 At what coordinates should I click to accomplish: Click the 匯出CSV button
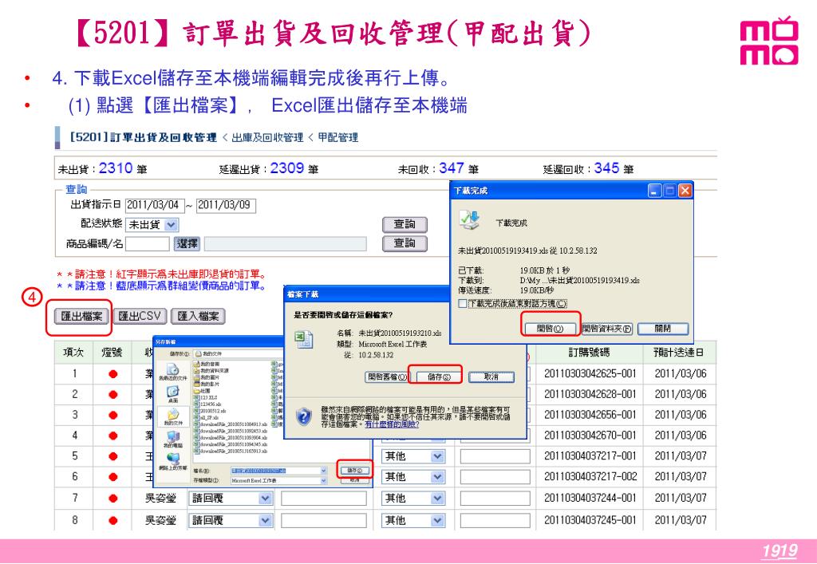coord(140,316)
